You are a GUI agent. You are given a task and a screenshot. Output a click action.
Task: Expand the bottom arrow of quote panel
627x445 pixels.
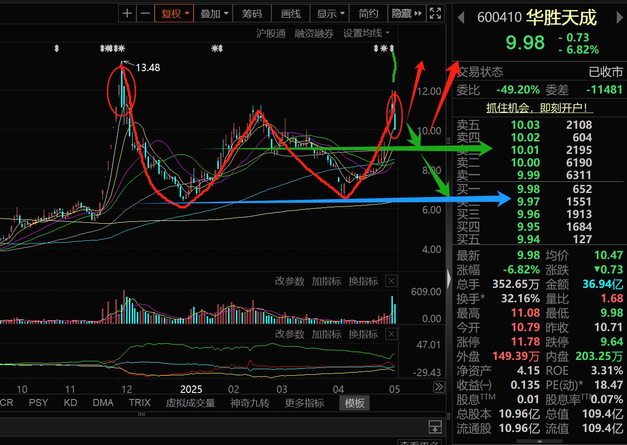[x=539, y=441]
